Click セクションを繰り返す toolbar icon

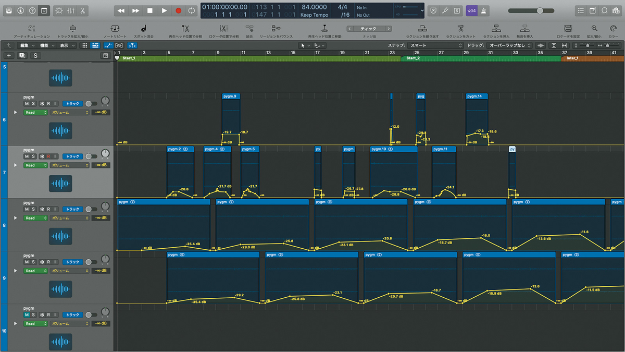point(423,28)
